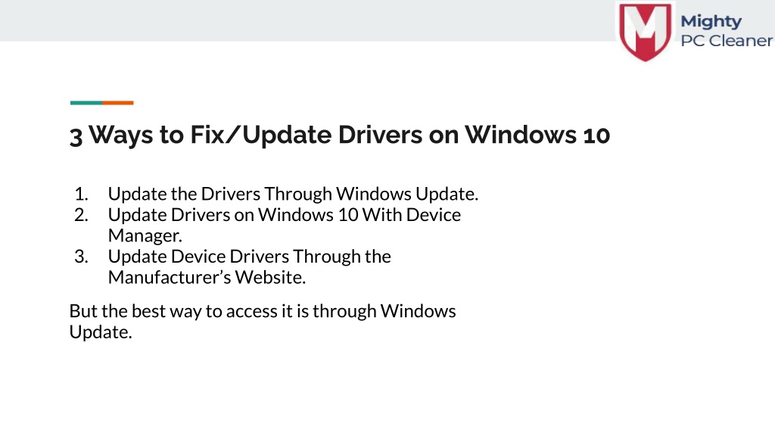This screenshot has height=436, width=775.
Task: Click the white 'M' inside the shield logo
Action: coord(645,25)
